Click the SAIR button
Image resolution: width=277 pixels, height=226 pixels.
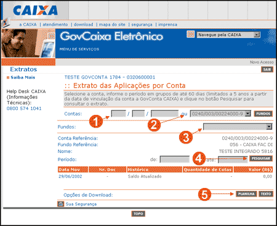pos(267,69)
